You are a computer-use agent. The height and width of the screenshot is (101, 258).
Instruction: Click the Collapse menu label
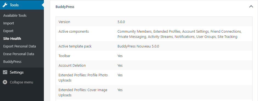pyautogui.click(x=21, y=82)
